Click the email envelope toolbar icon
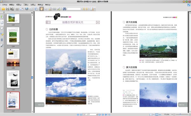Viewport: 191px width, 116px height. (x=21, y=9)
